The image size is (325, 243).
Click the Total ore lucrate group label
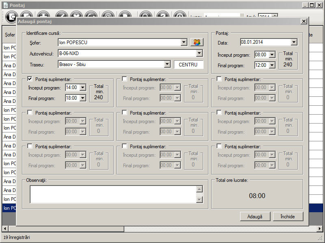click(232, 180)
